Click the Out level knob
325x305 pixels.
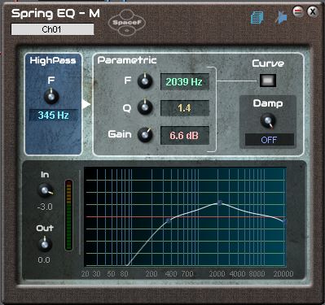point(45,244)
